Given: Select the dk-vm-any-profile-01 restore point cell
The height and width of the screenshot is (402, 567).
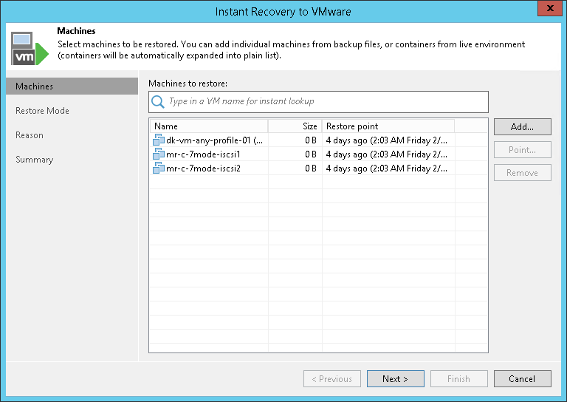Looking at the screenshot, I should 387,140.
